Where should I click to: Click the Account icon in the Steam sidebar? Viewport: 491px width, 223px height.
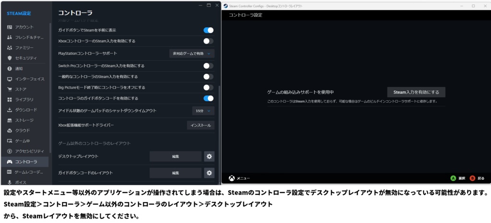(10, 27)
